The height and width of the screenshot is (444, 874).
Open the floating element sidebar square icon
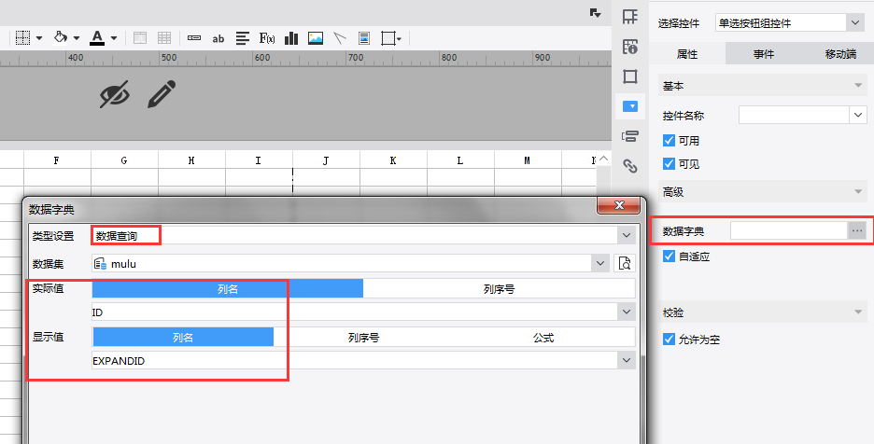click(630, 76)
